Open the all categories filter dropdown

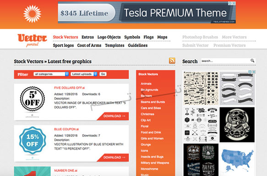pos(51,74)
